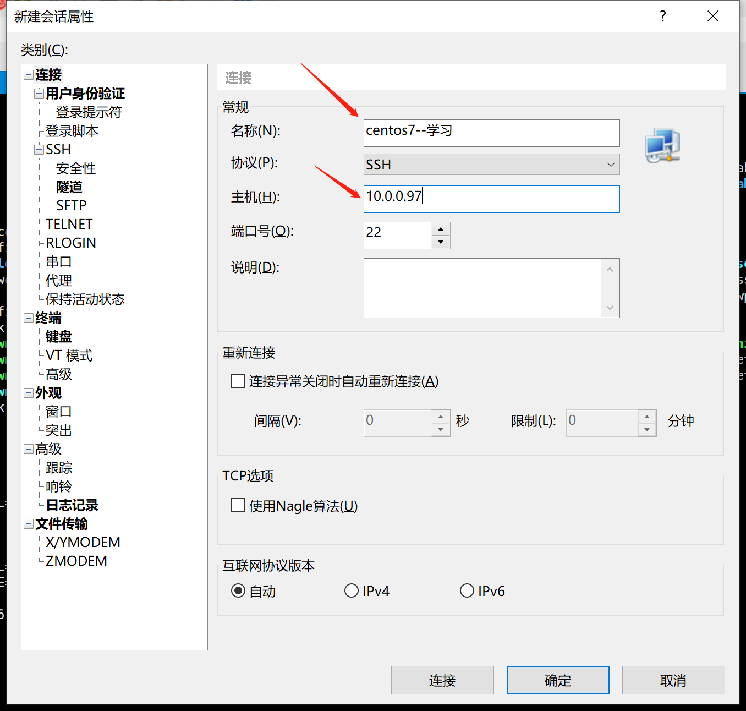Open the 协议 protocol dropdown
Image resolution: width=746 pixels, height=711 pixels.
pos(610,164)
